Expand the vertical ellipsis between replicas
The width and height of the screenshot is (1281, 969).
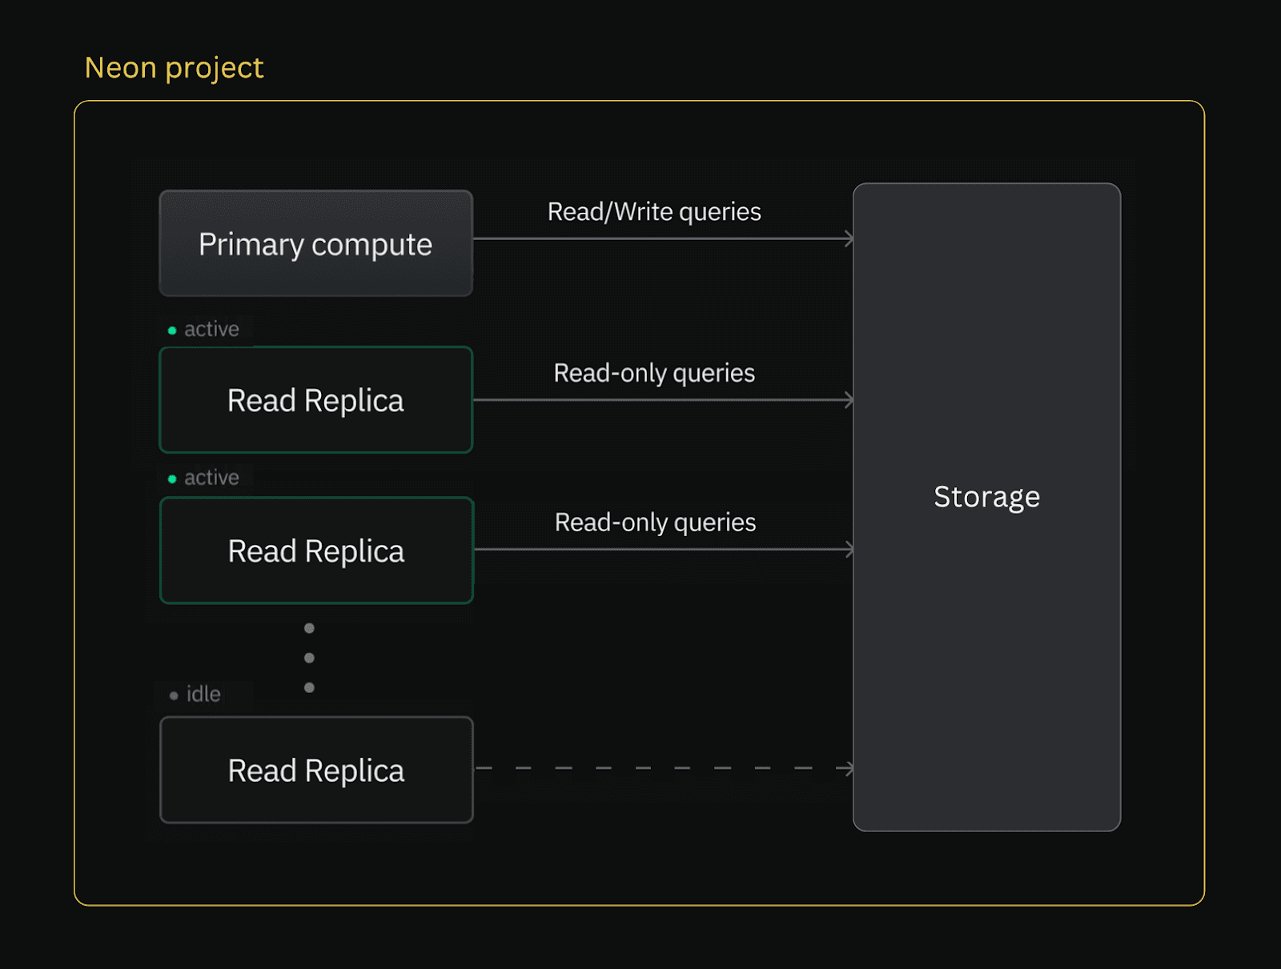[309, 657]
